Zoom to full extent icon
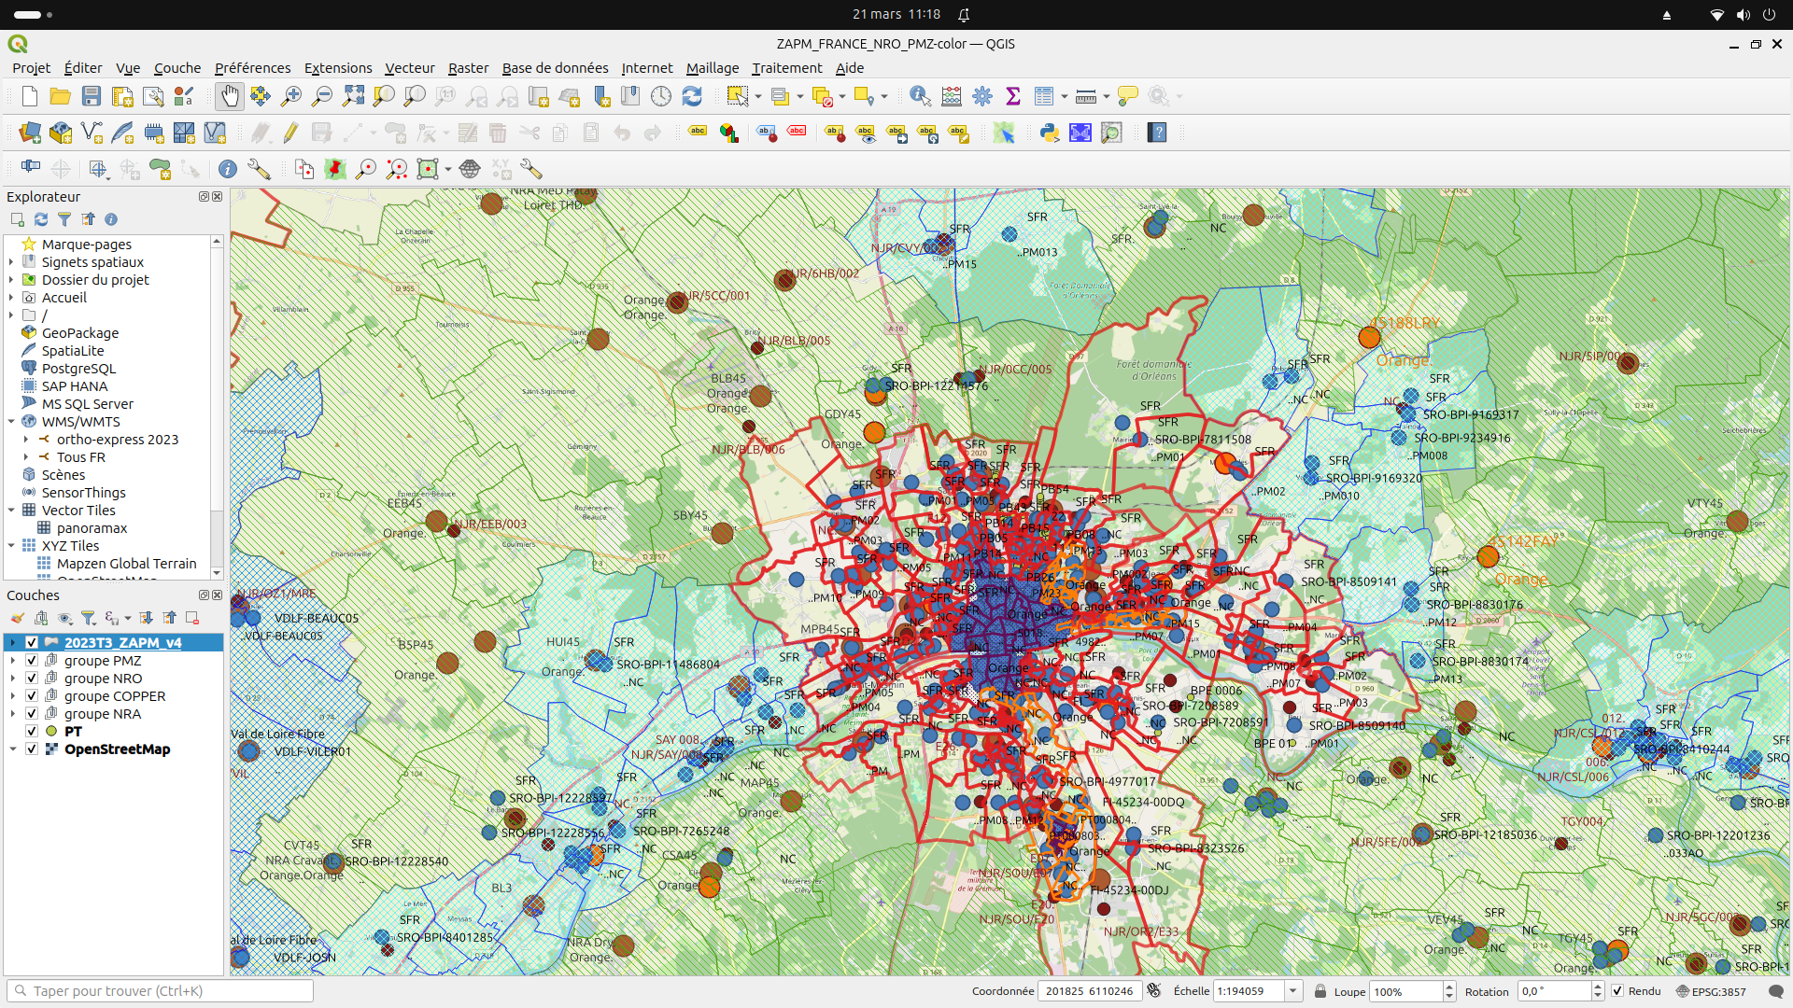 click(x=353, y=96)
